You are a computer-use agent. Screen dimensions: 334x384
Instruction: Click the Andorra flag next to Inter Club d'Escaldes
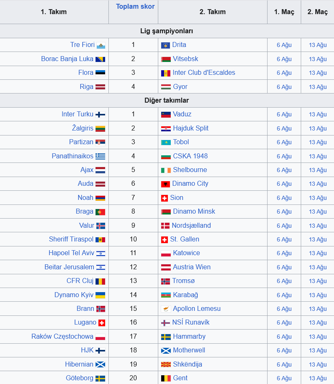[x=166, y=73]
